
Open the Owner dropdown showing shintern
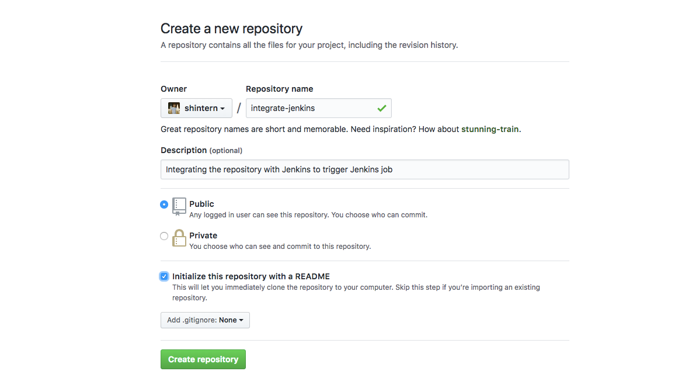(196, 108)
